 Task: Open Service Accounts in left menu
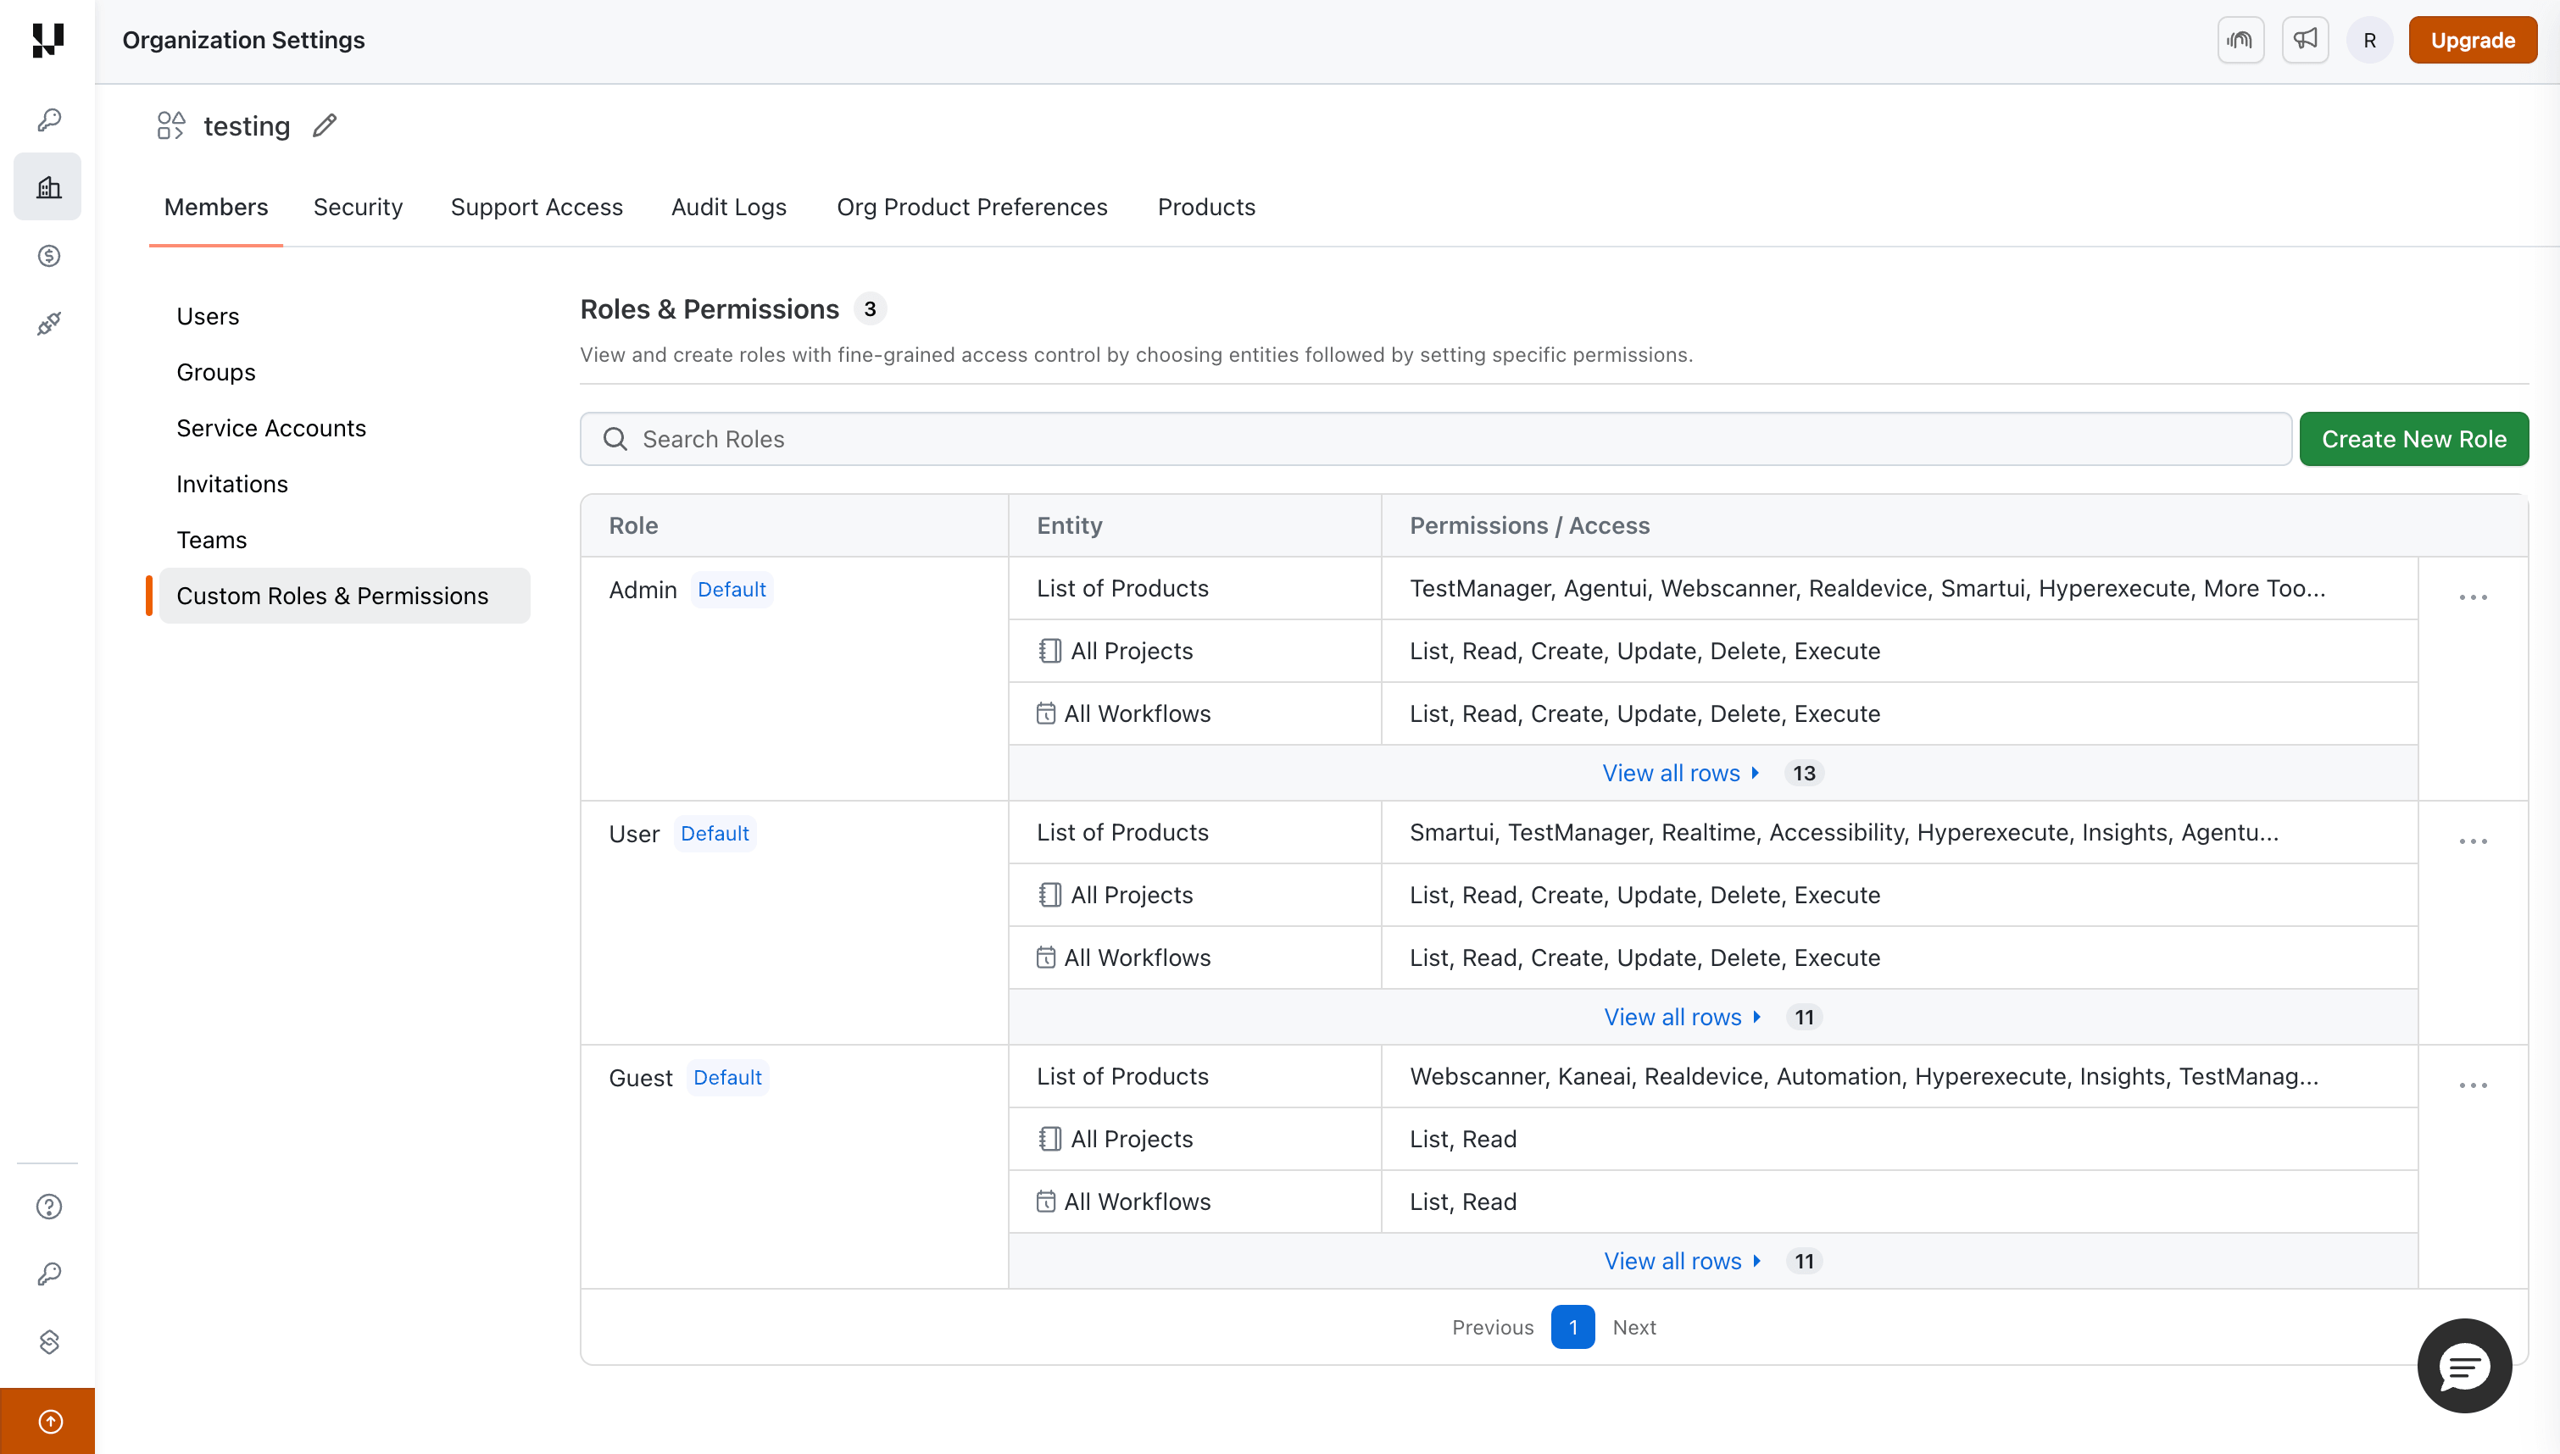[270, 429]
